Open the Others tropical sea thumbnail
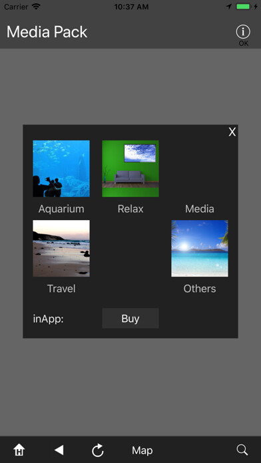 200,248
